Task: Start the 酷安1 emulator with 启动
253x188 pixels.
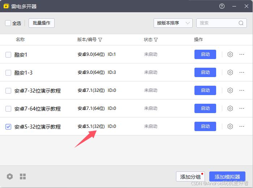Action: coord(205,54)
